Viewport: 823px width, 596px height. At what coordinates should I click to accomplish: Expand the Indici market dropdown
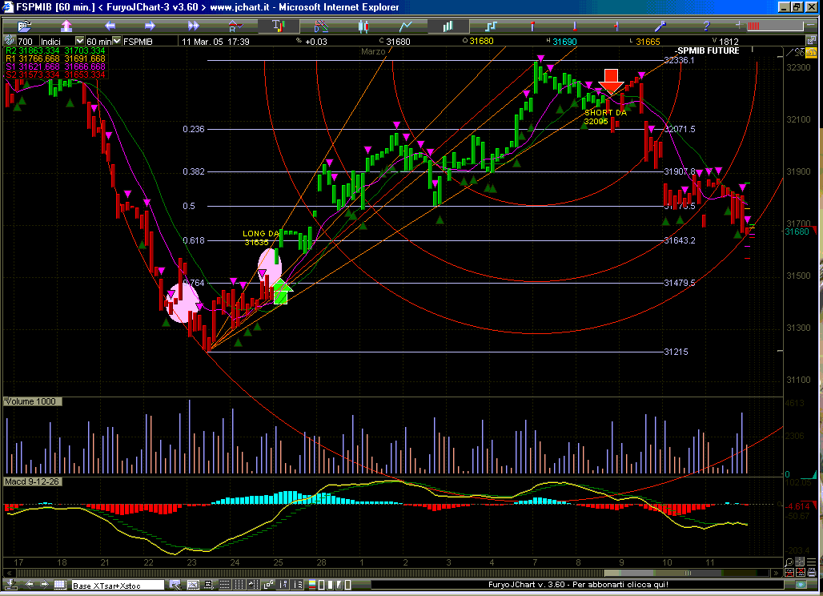pyautogui.click(x=79, y=41)
